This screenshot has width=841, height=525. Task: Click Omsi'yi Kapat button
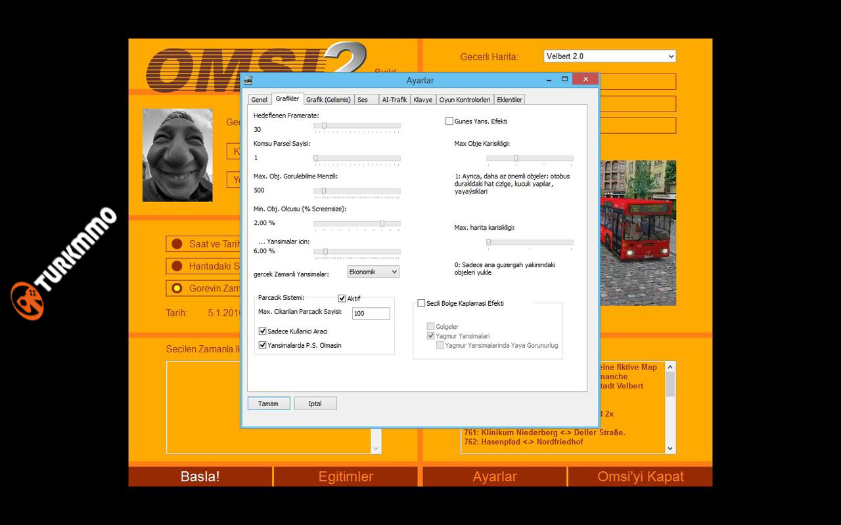coord(641,477)
